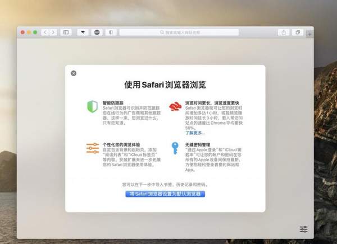Show the tab overview
337x244 pixels.
click(x=298, y=32)
